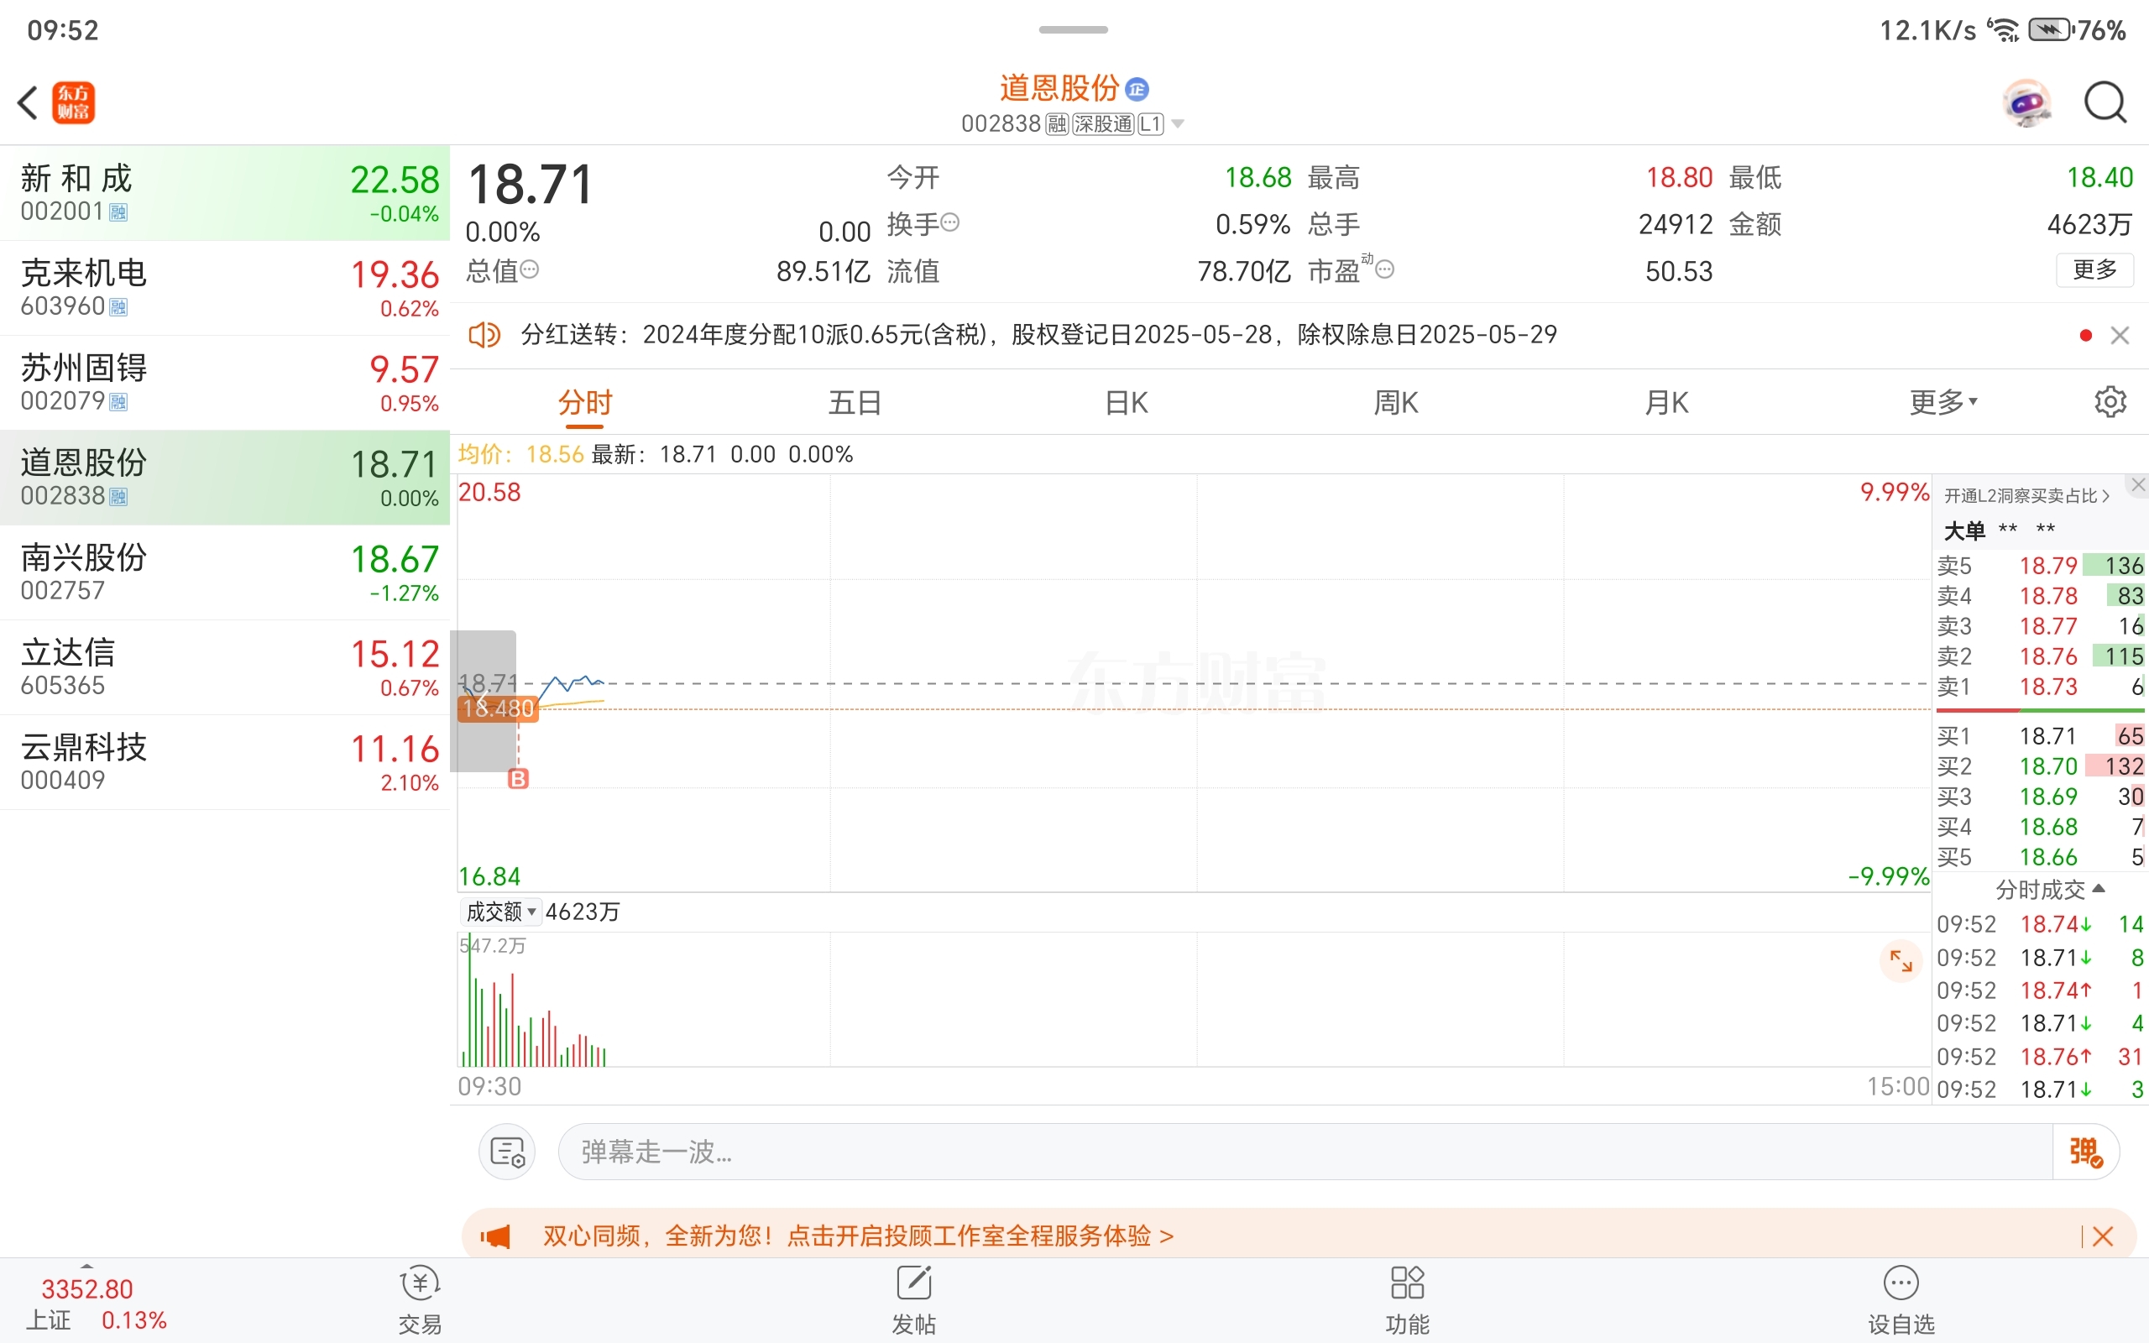The image size is (2149, 1343).
Task: Open danmaku list settings icon
Action: 507,1152
